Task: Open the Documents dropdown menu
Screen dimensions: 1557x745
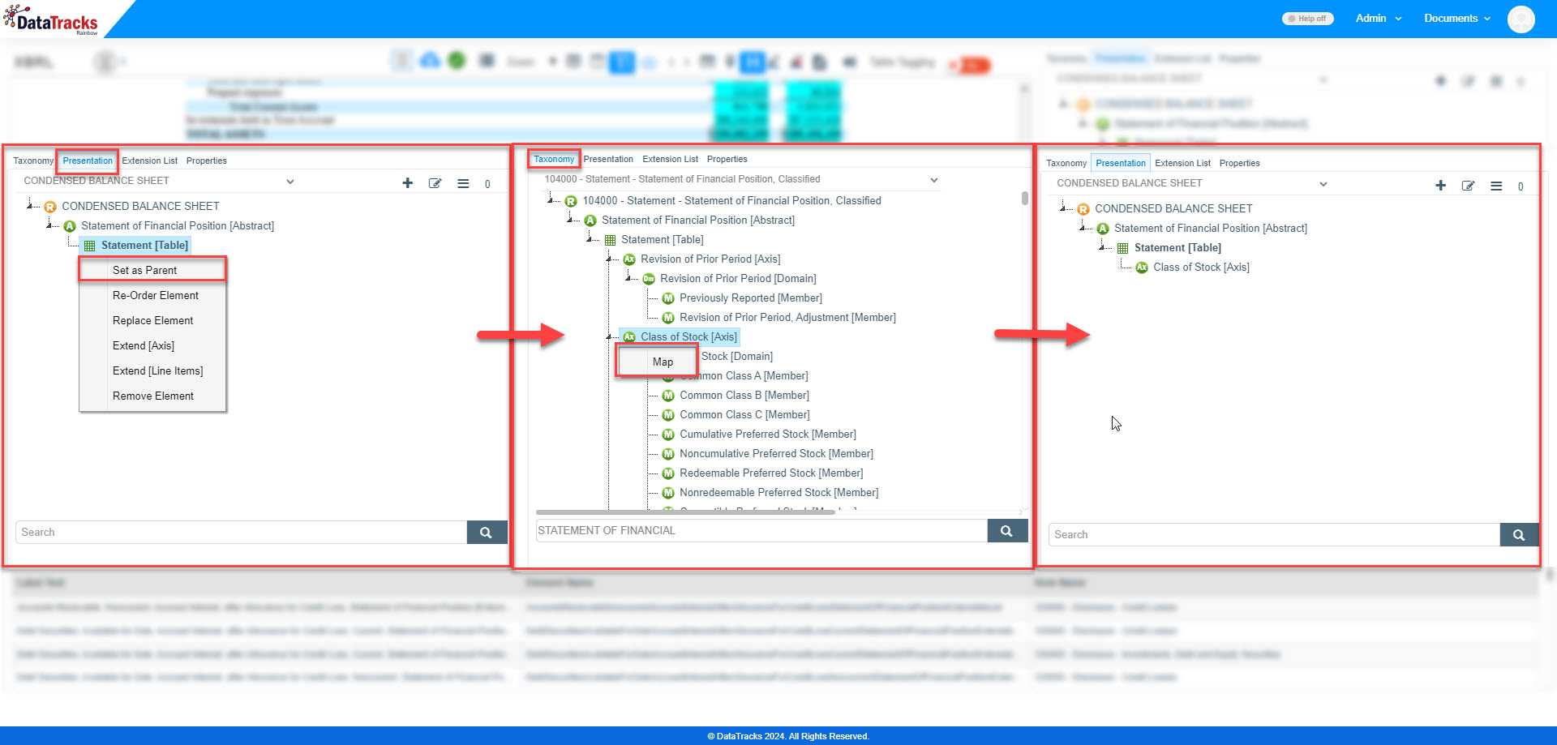Action: [x=1456, y=18]
